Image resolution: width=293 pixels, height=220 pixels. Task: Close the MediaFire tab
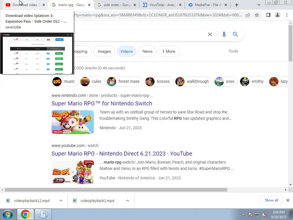pos(226,5)
